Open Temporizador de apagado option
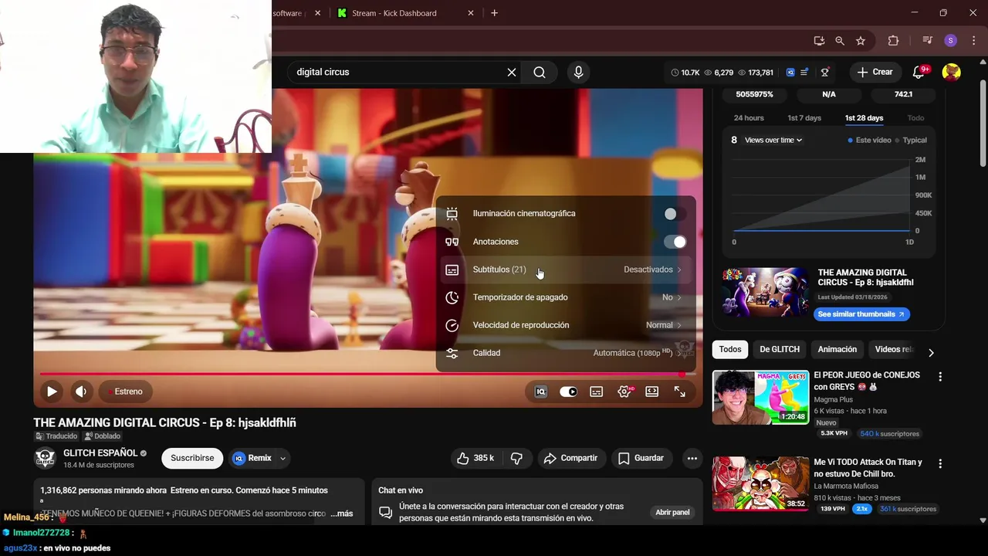The image size is (988, 556). pyautogui.click(x=566, y=297)
